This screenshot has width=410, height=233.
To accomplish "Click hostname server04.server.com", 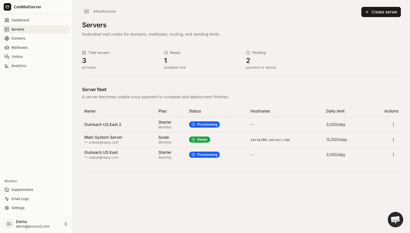I will pos(270,140).
